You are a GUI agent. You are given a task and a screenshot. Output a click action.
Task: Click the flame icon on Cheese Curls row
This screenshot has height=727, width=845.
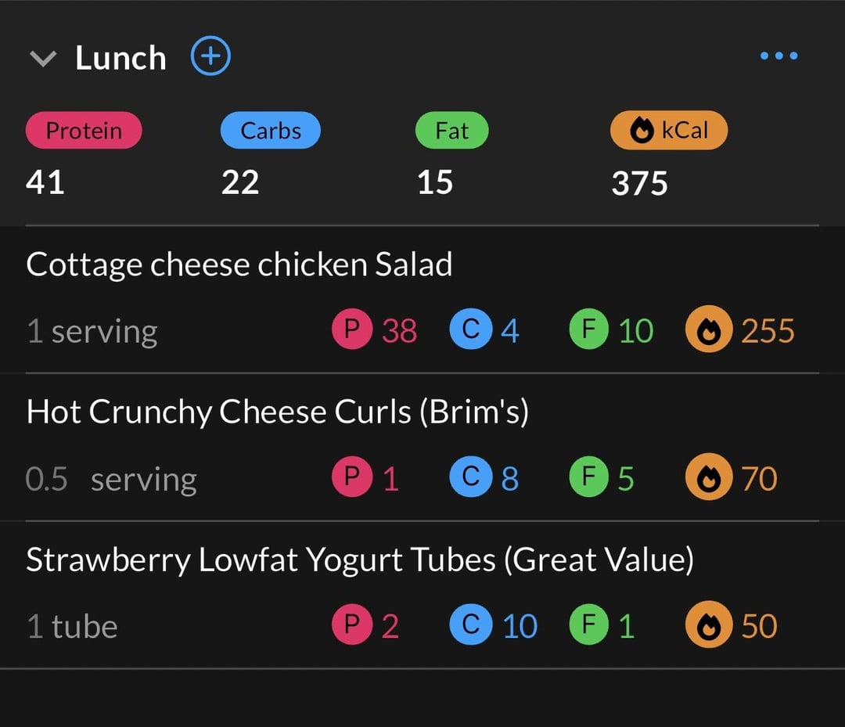707,478
